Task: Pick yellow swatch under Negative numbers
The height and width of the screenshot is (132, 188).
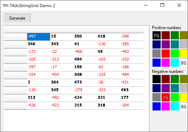Action: pos(184,97)
